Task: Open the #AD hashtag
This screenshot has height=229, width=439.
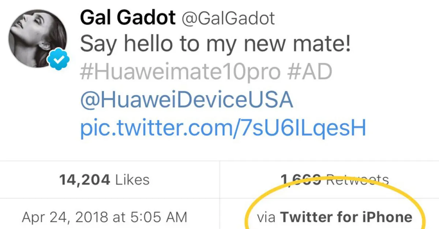Action: click(310, 72)
